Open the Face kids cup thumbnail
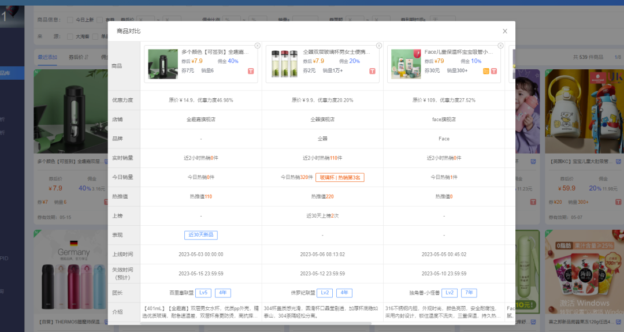This screenshot has width=624, height=332. (406, 64)
